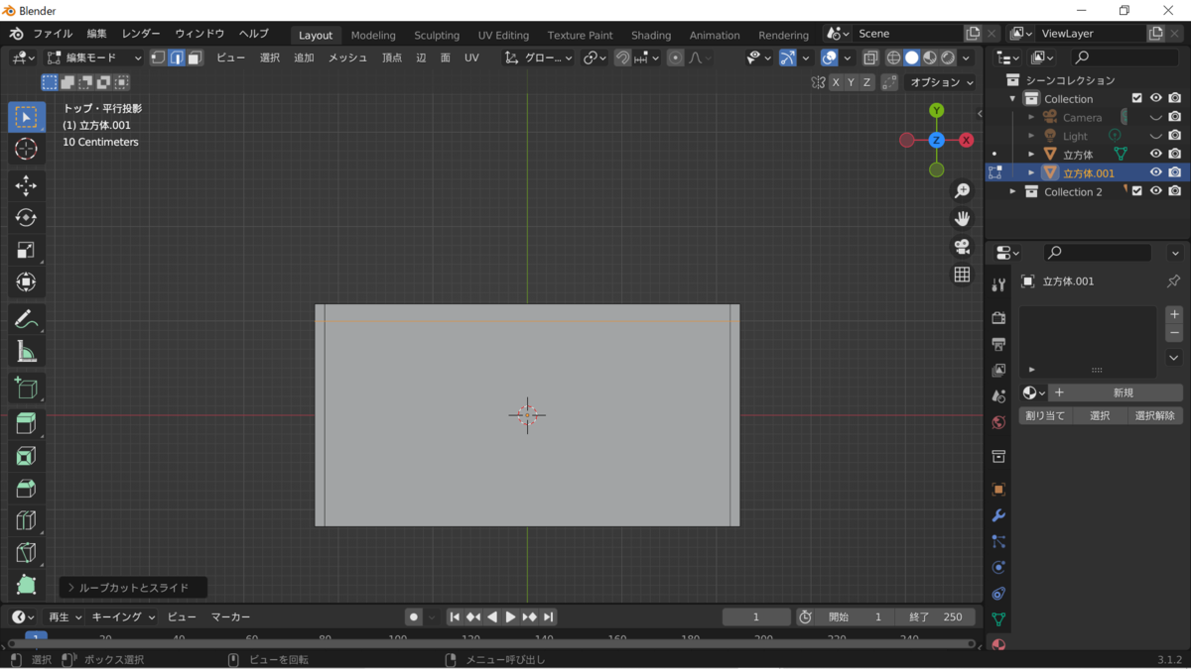Open the Material properties tab
The width and height of the screenshot is (1191, 669).
[x=998, y=643]
